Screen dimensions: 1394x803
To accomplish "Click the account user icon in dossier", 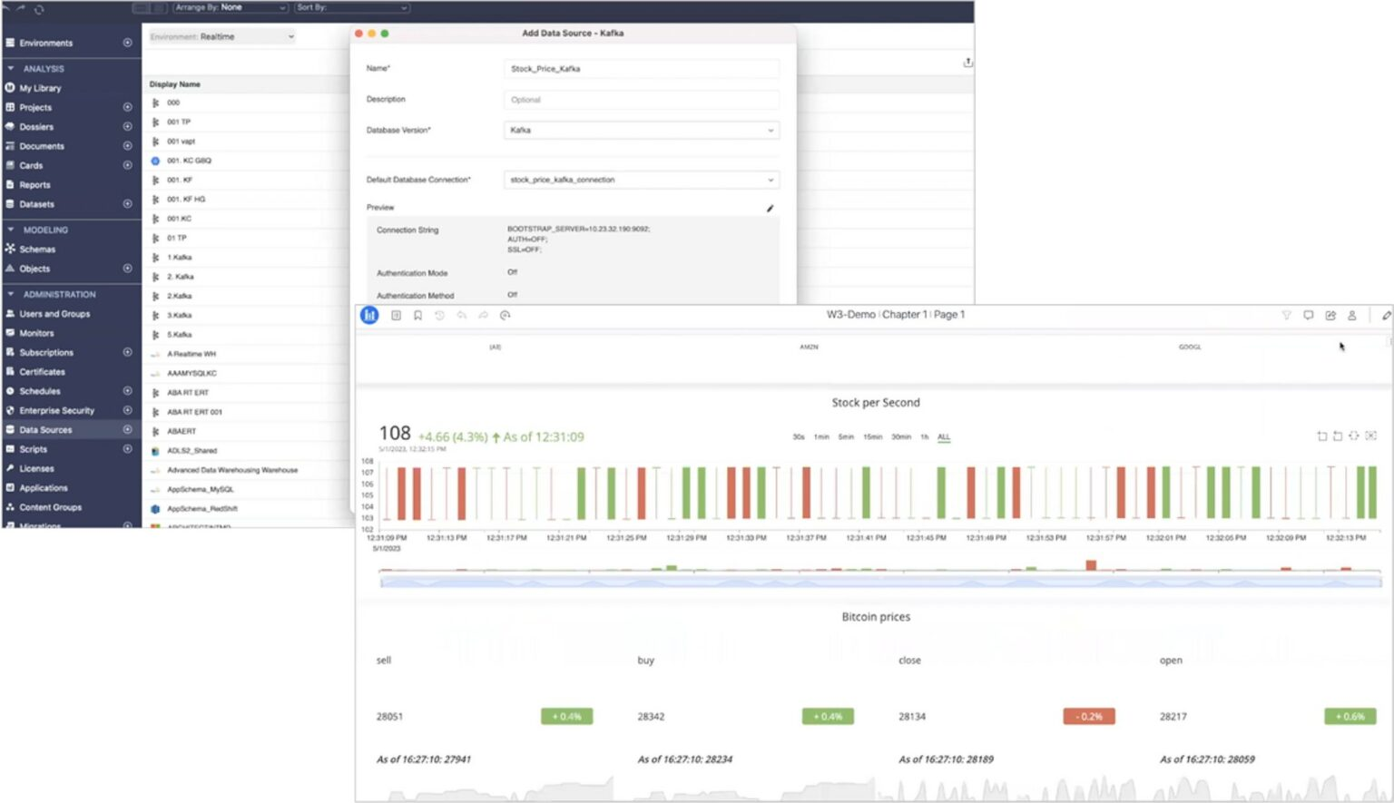I will click(1351, 316).
